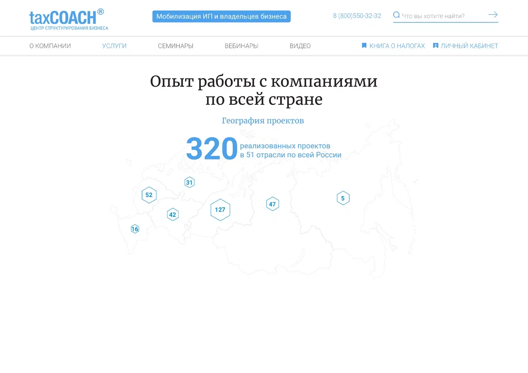
Task: Focus the Что вы хотите найти search field
Action: 441,16
